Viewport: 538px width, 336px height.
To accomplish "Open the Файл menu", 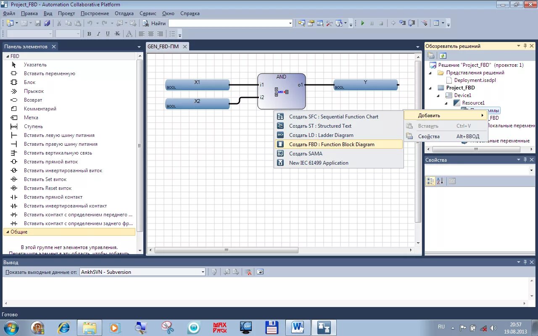I will (x=9, y=13).
